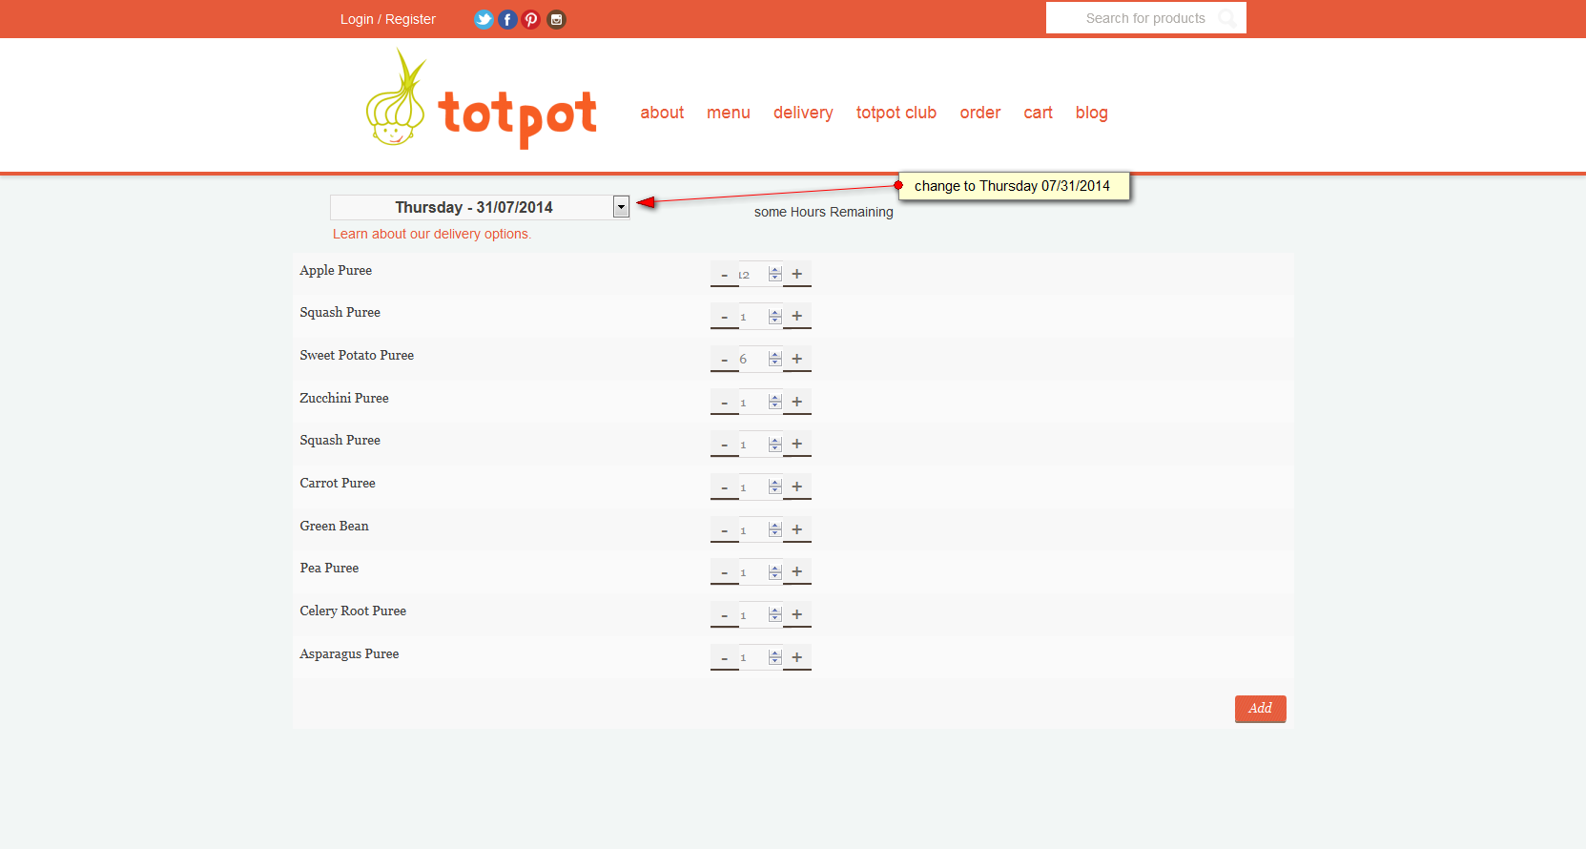The width and height of the screenshot is (1586, 849).
Task: Click the Add button
Action: 1261,709
